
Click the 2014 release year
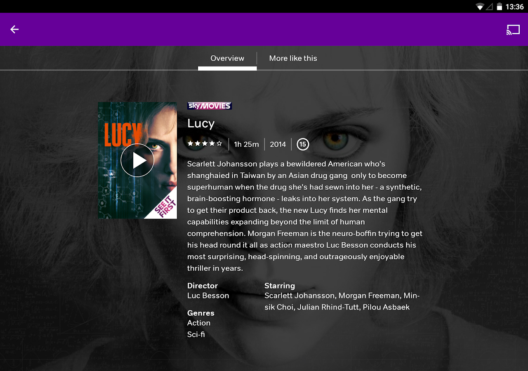click(x=278, y=144)
